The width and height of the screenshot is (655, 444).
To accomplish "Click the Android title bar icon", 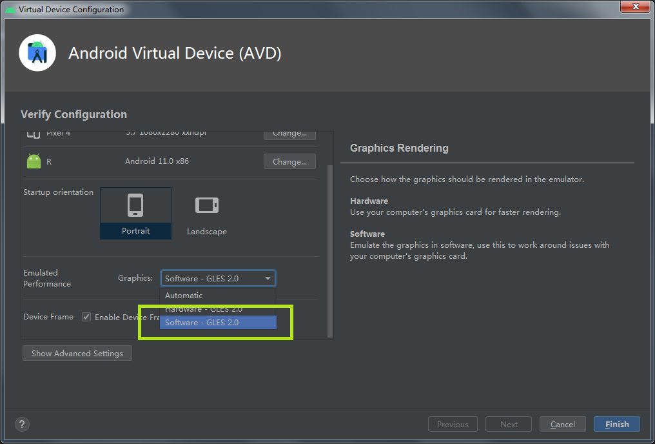I will 10,9.
